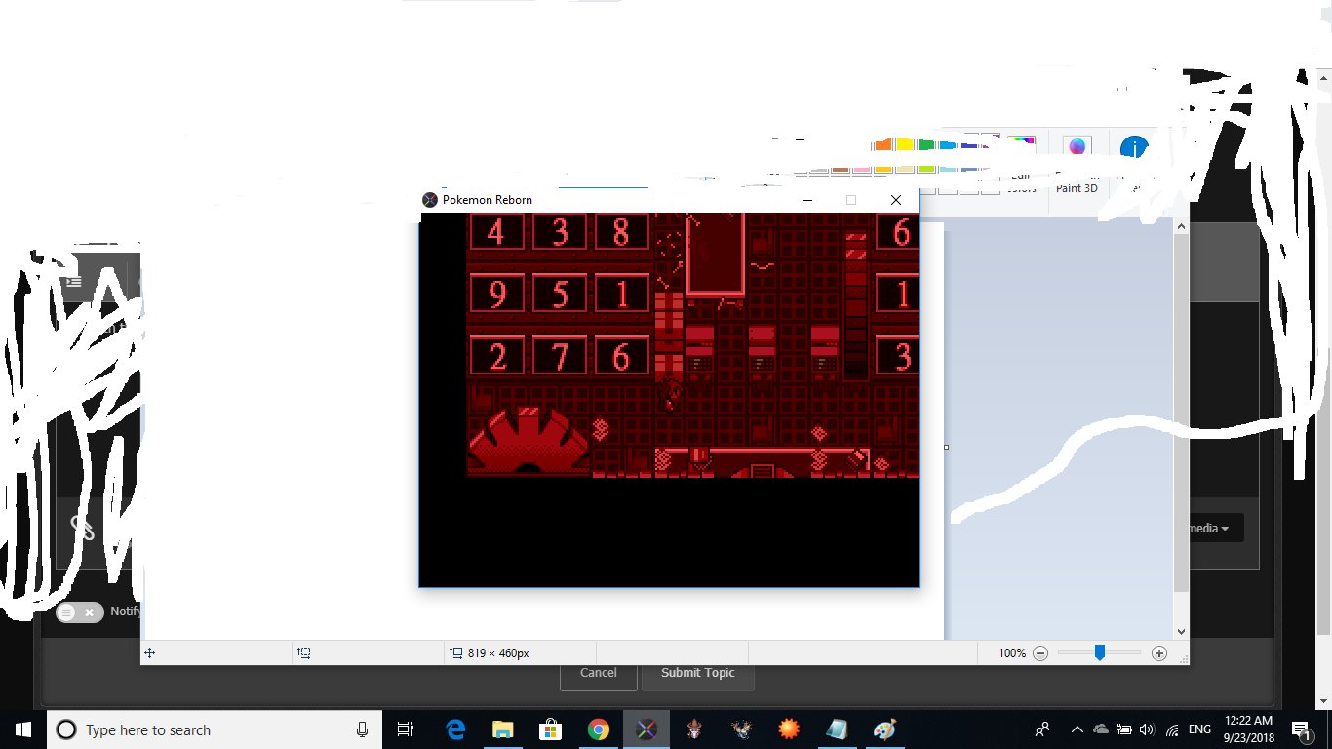The height and width of the screenshot is (749, 1332).
Task: Click the ENG language indicator
Action: [x=1200, y=729]
